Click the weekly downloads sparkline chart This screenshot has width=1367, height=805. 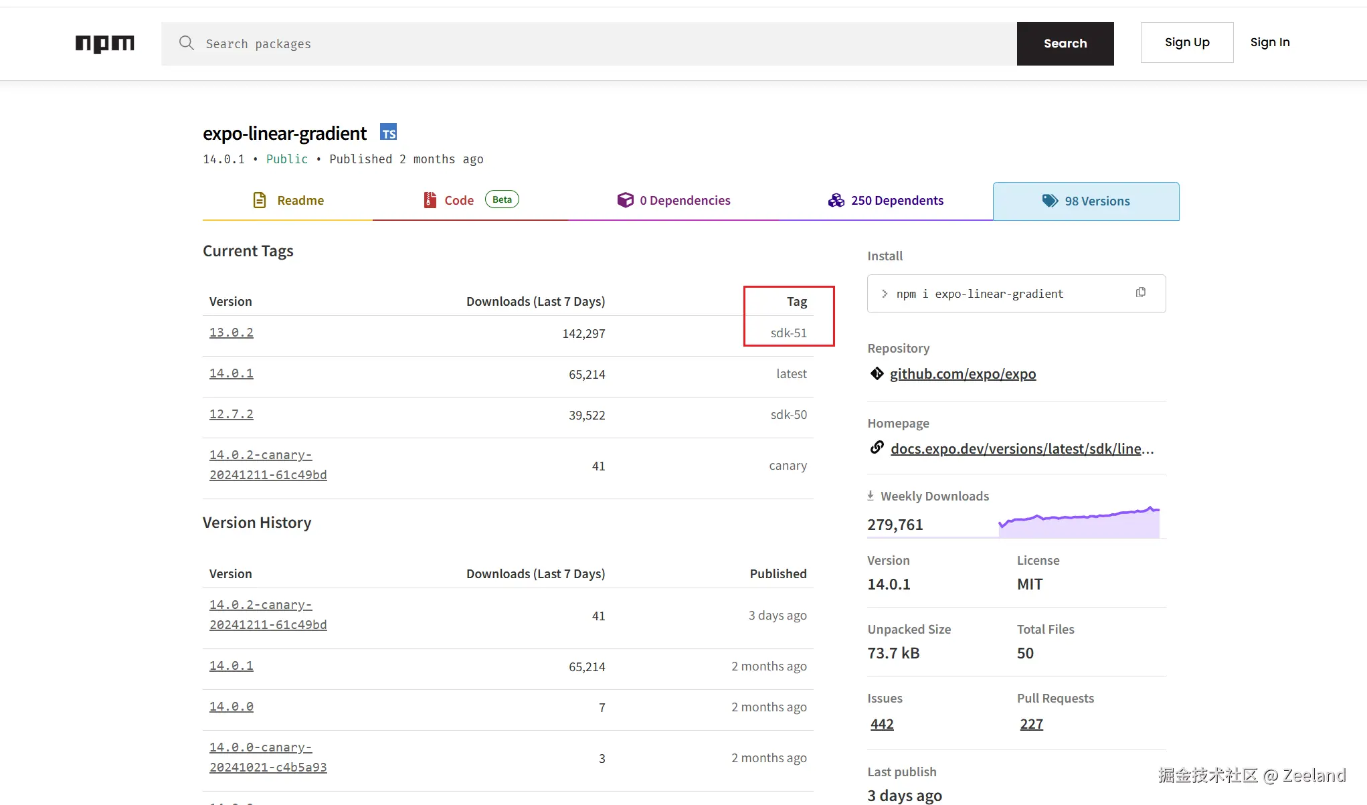pyautogui.click(x=1079, y=523)
